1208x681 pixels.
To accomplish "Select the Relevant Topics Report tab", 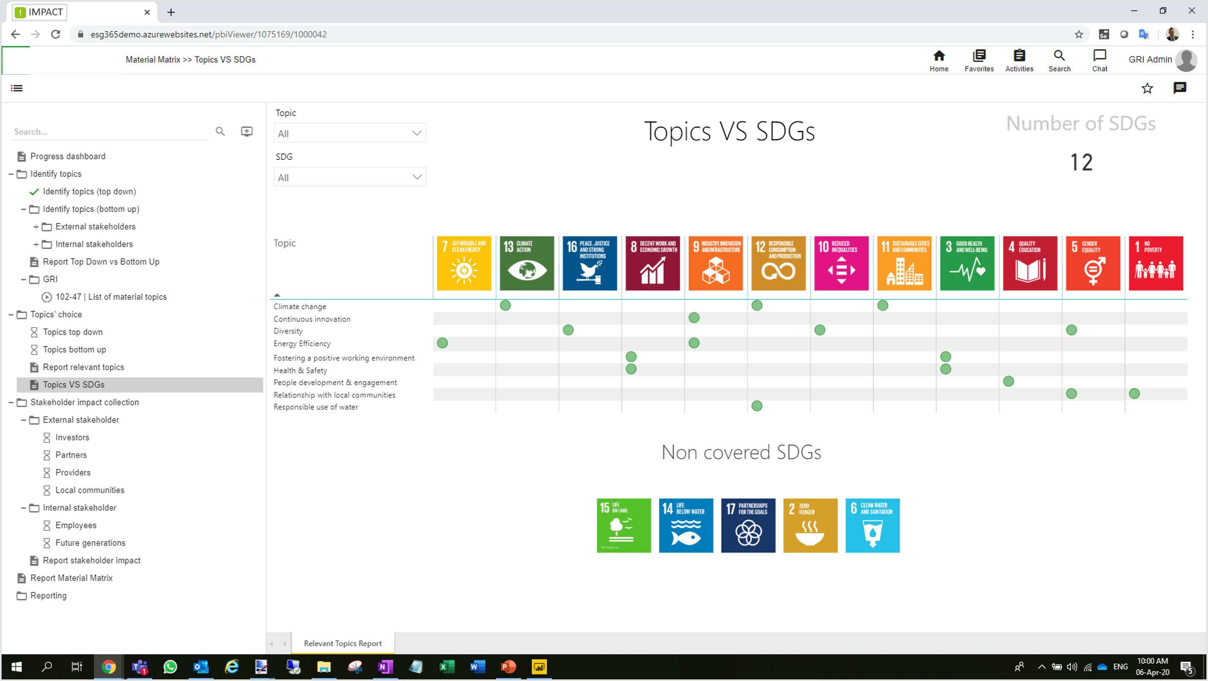I will [342, 643].
